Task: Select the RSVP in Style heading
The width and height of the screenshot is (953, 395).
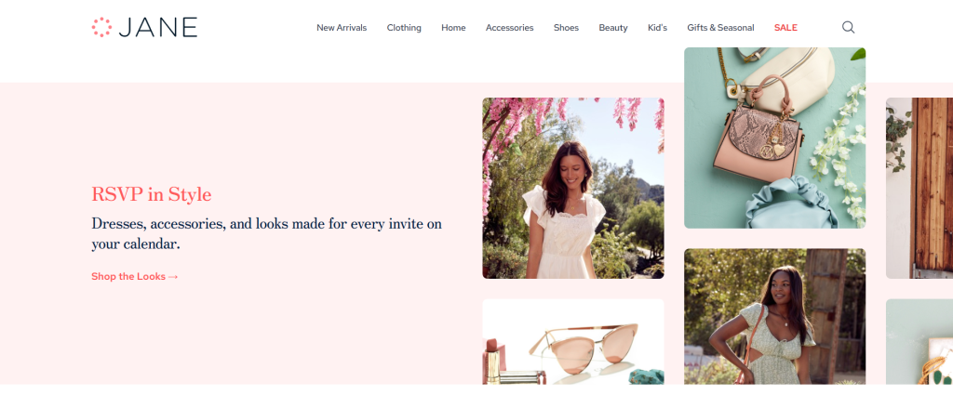Action: (x=151, y=194)
